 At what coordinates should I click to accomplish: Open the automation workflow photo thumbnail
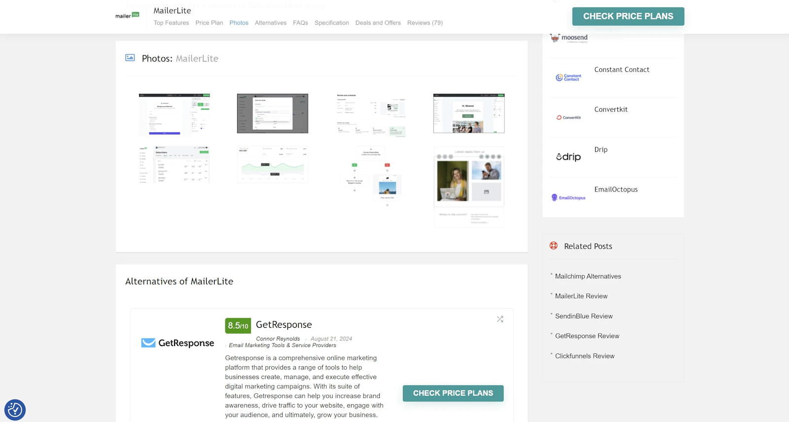click(x=371, y=176)
